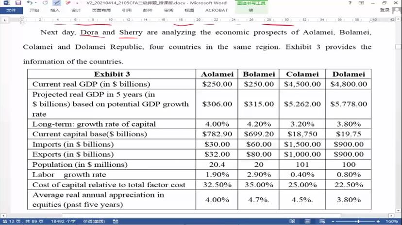Viewport: 402px width, 225px height.
Task: Click 'Long-term: growth rate of capital' row label
Action: click(94, 124)
